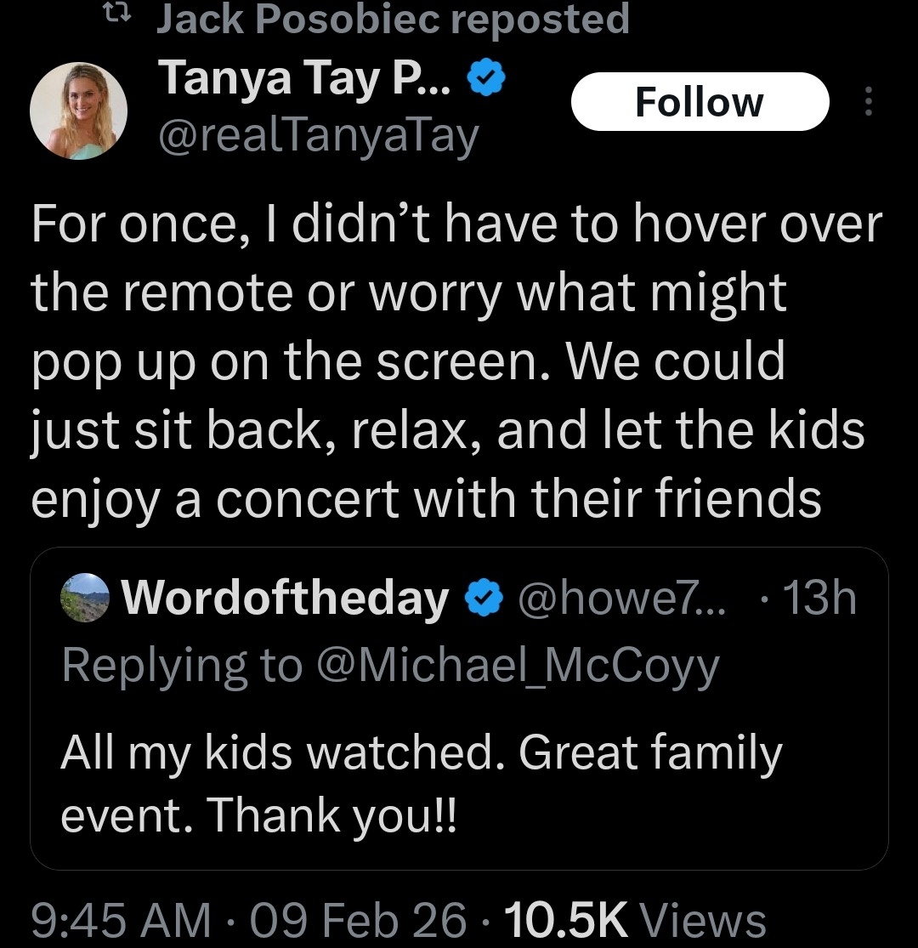Click the Wordoftheday account name
The image size is (918, 948).
click(286, 598)
